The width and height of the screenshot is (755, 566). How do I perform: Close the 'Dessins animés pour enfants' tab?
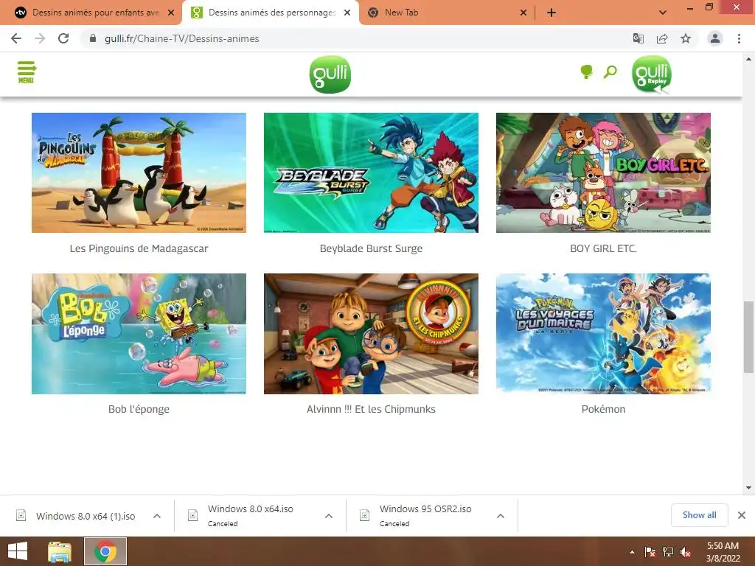click(x=171, y=13)
